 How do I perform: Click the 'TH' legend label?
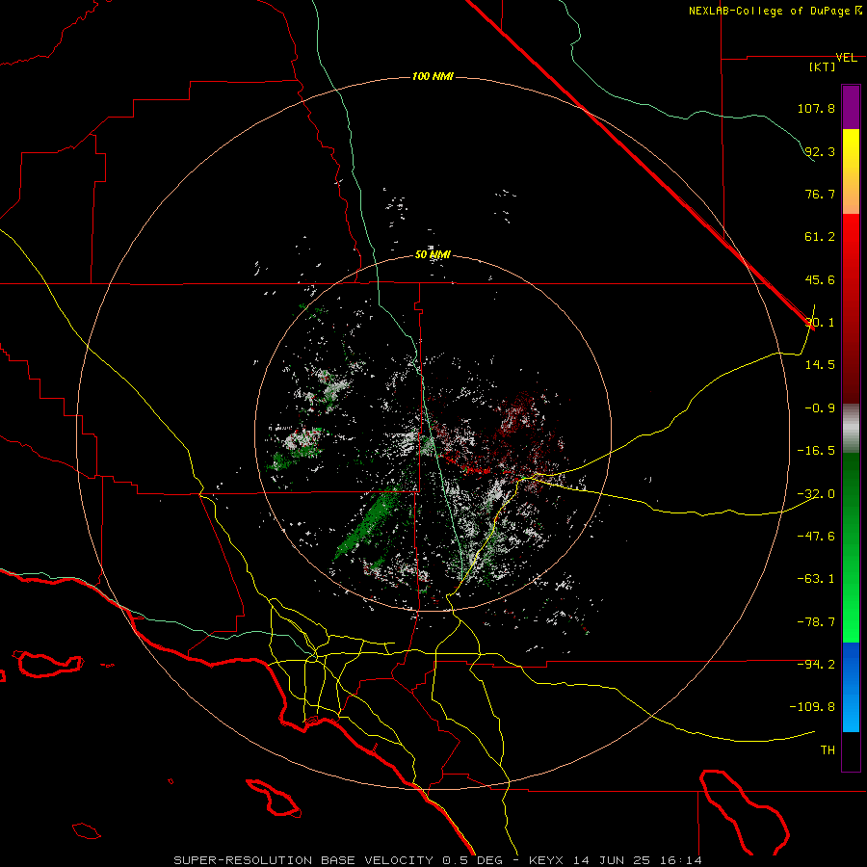tap(828, 750)
